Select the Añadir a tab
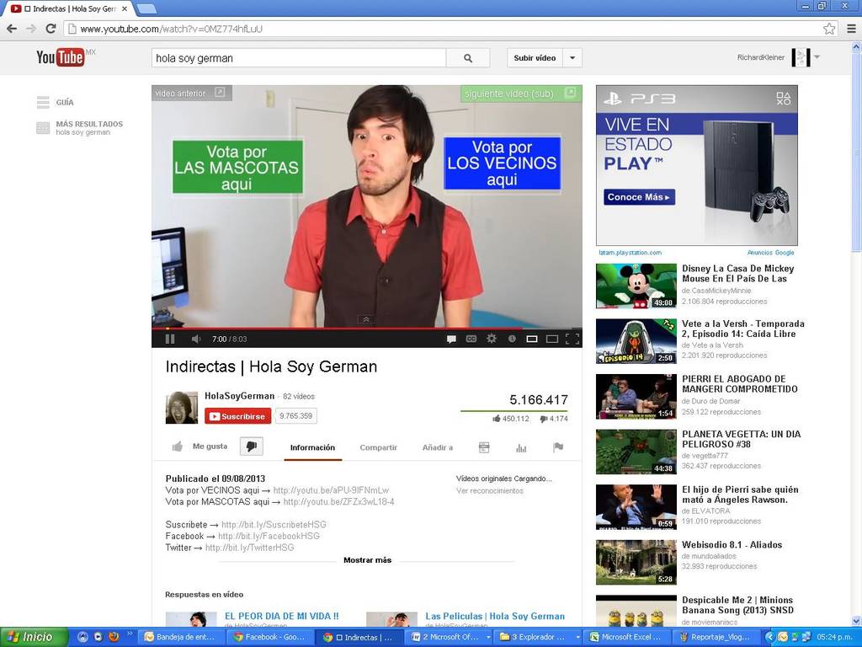This screenshot has width=862, height=647. tap(437, 447)
